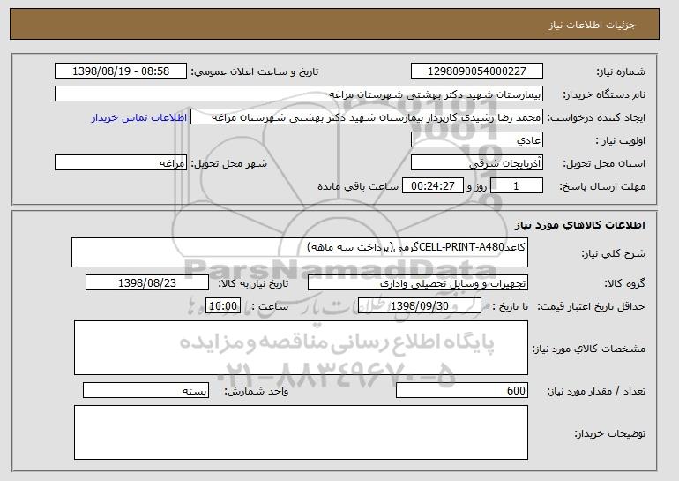Select the price validity date 1398/09/30

(x=420, y=306)
